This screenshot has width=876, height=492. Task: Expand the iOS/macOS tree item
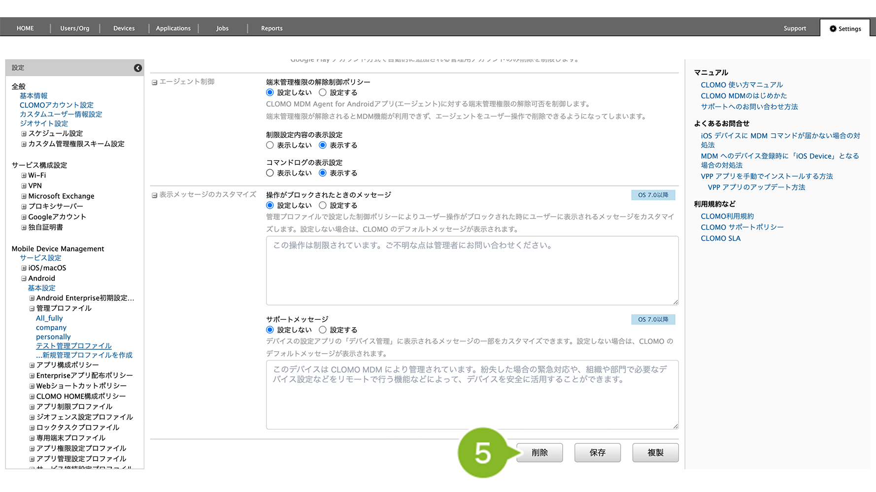(24, 268)
